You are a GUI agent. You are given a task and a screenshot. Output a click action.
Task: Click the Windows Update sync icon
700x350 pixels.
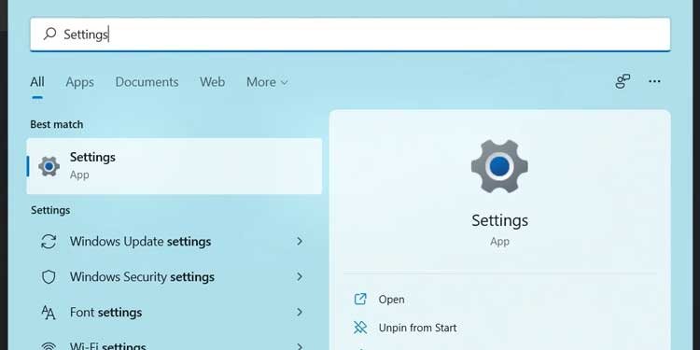point(49,242)
